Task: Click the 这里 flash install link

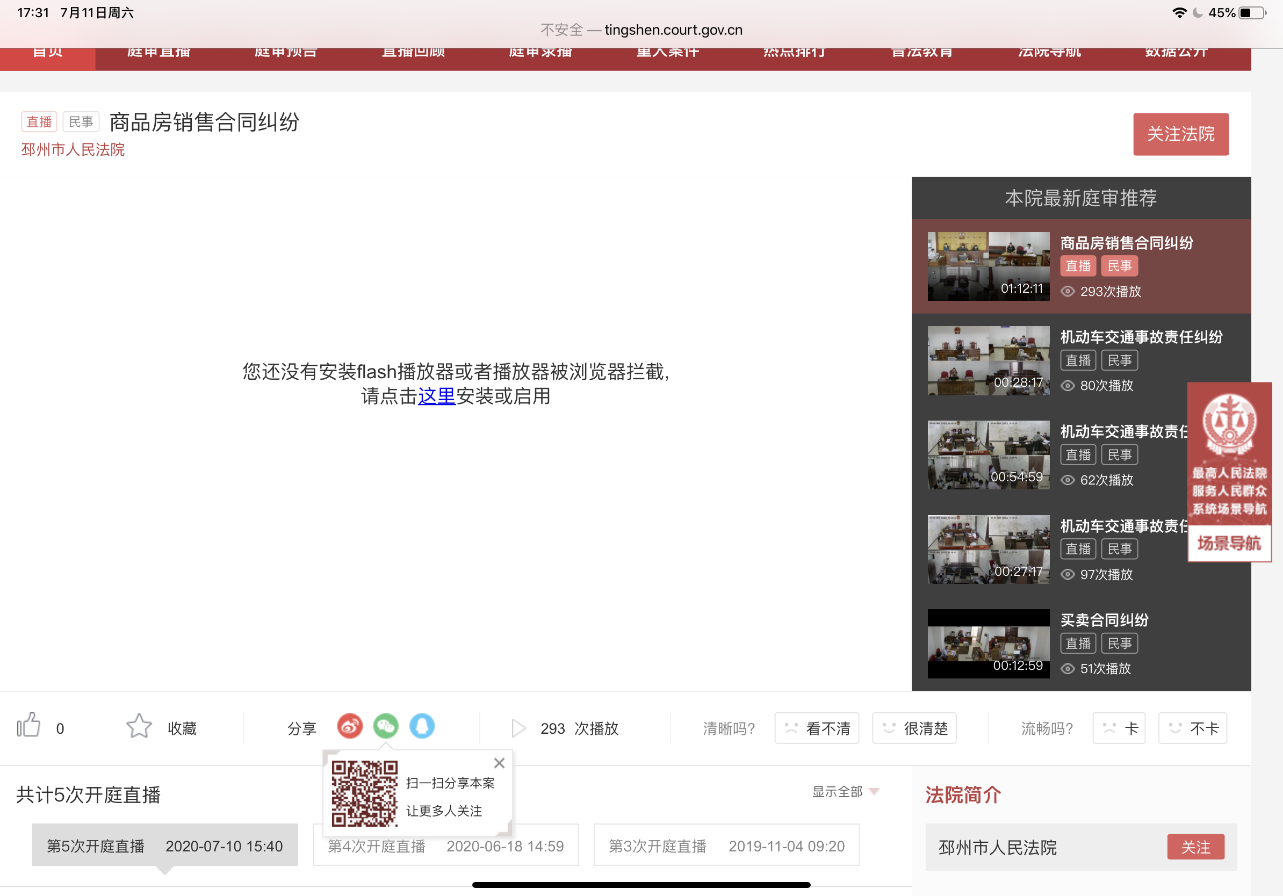Action: pyautogui.click(x=436, y=396)
